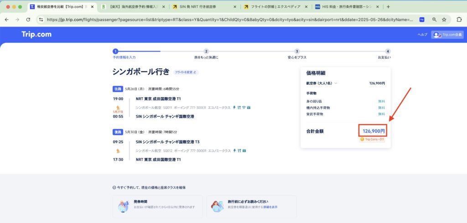
Task: Click the 受託手荷物 無料 value
Action: coord(382,114)
